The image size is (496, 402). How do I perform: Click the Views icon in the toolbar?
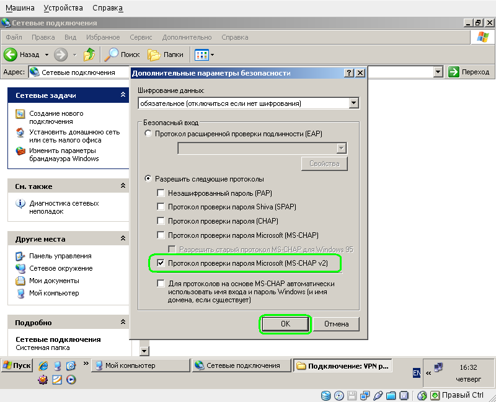click(202, 55)
